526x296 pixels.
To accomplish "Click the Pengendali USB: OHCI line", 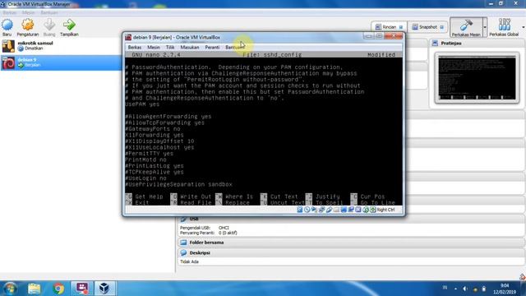I will click(x=205, y=228).
